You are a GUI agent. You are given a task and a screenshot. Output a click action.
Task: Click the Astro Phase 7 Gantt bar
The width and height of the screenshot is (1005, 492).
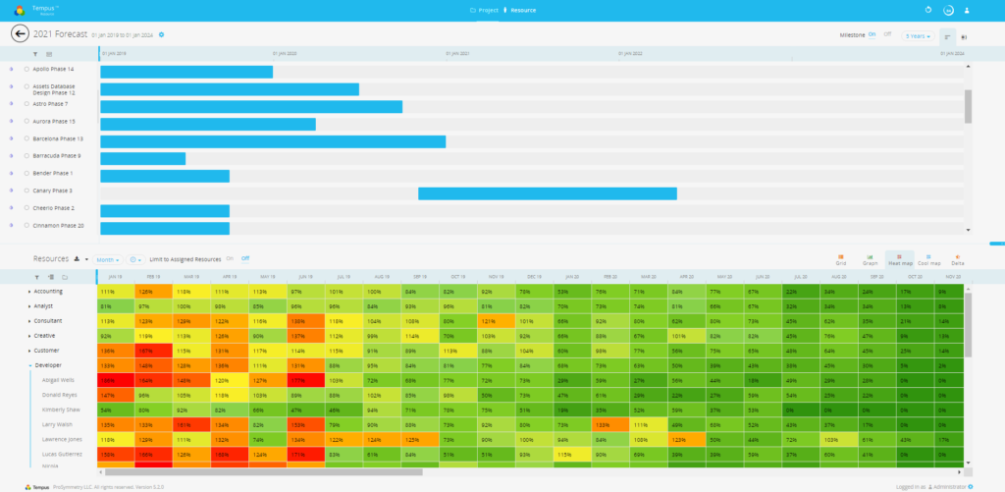pyautogui.click(x=251, y=106)
